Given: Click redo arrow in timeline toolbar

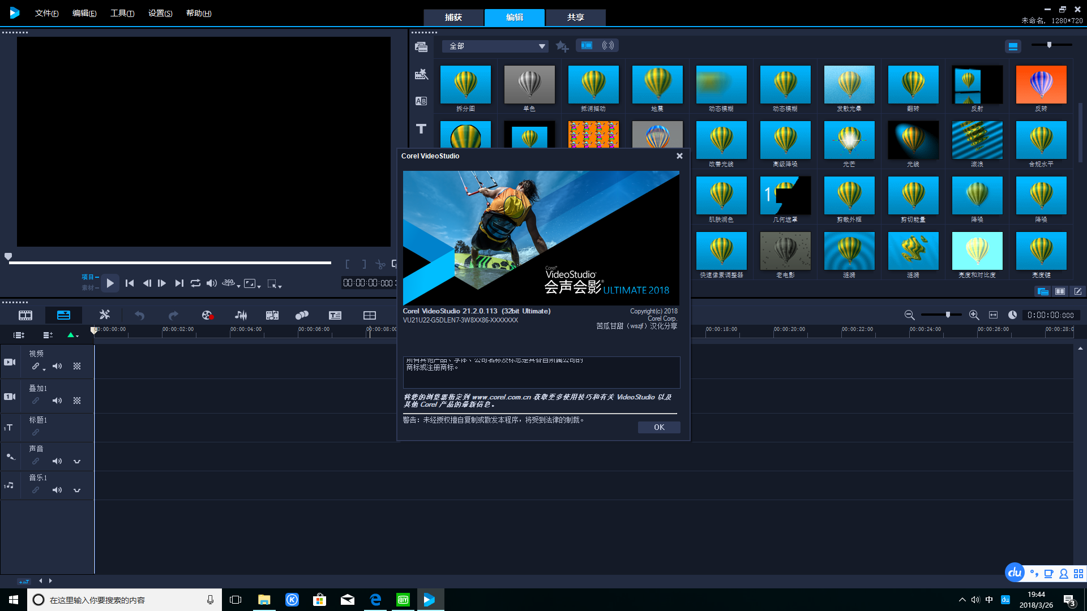Looking at the screenshot, I should (x=173, y=315).
